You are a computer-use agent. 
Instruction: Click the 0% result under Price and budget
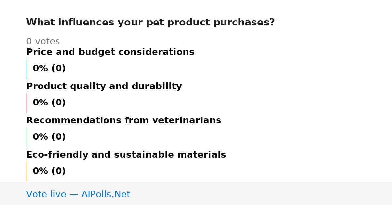tap(49, 69)
